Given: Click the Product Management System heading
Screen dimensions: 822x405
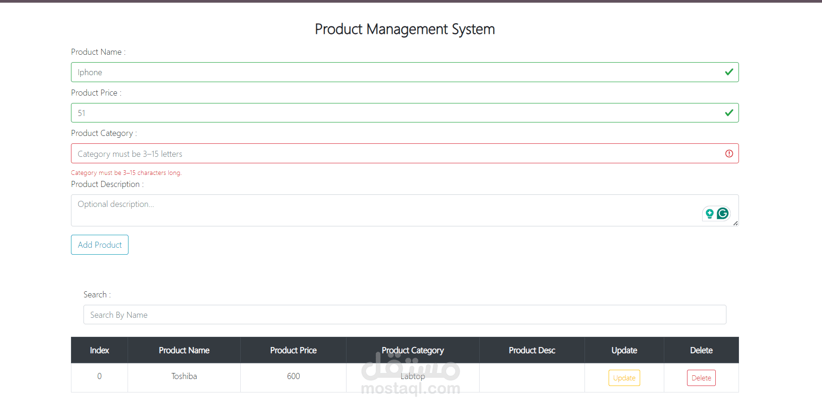Looking at the screenshot, I should [x=405, y=29].
